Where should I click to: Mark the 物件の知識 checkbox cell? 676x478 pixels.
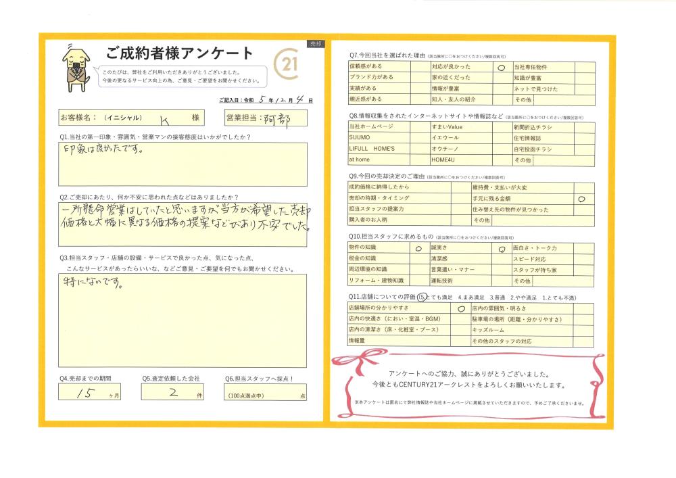click(417, 248)
